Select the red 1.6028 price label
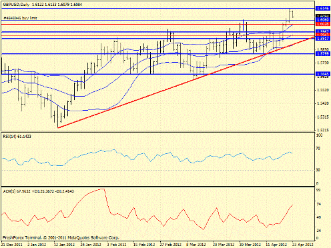 tap(323, 24)
